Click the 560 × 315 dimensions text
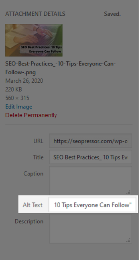Viewport: 139px width, 260px height. point(17,98)
